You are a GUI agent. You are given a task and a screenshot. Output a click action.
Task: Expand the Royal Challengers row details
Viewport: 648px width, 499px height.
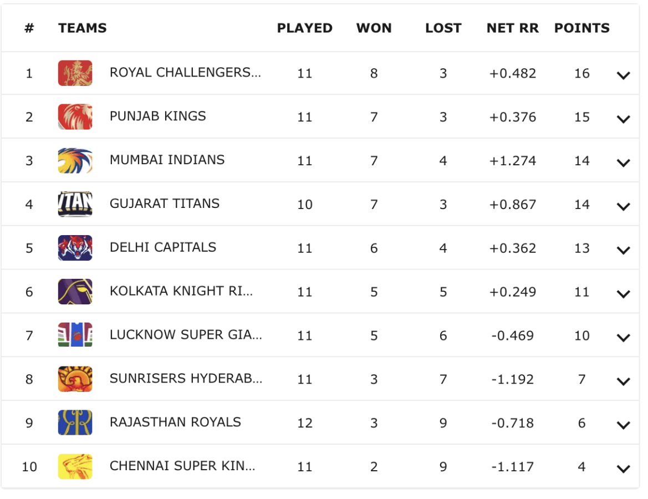pos(623,75)
